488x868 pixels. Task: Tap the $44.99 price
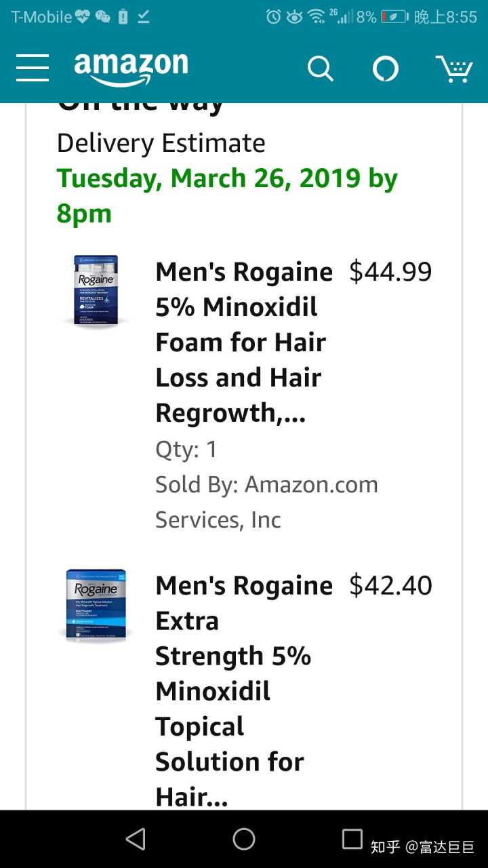point(390,271)
